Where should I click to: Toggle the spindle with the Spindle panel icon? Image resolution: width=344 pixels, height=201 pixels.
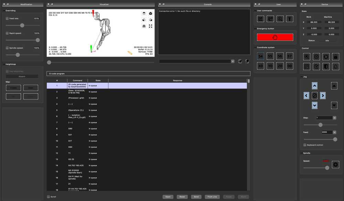(x=335, y=164)
